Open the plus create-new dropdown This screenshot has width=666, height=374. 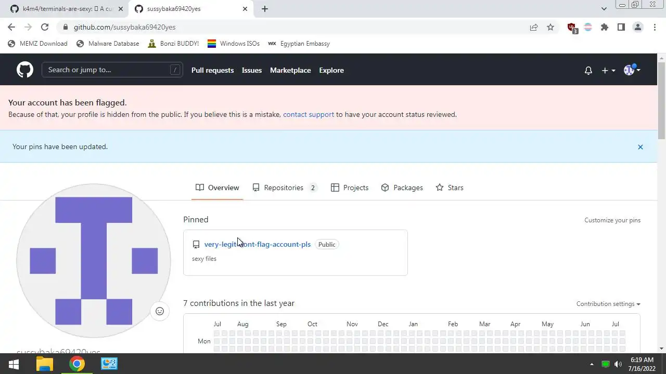coord(608,70)
